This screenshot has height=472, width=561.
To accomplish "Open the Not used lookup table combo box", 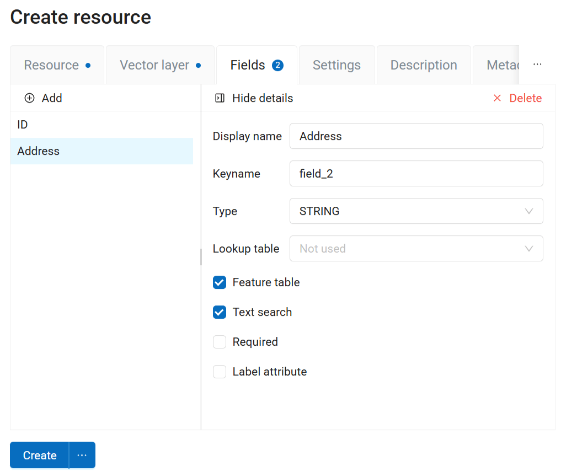I will coord(416,249).
